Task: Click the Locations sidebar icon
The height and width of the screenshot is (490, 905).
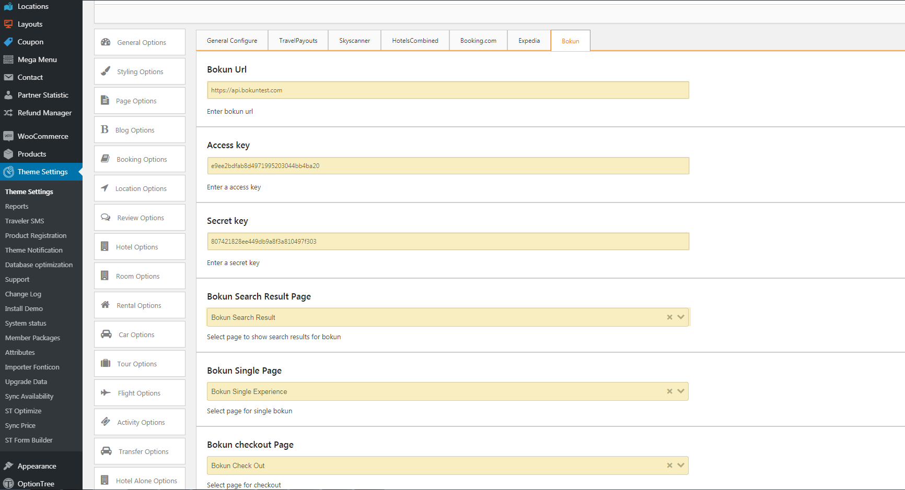Action: coord(8,6)
